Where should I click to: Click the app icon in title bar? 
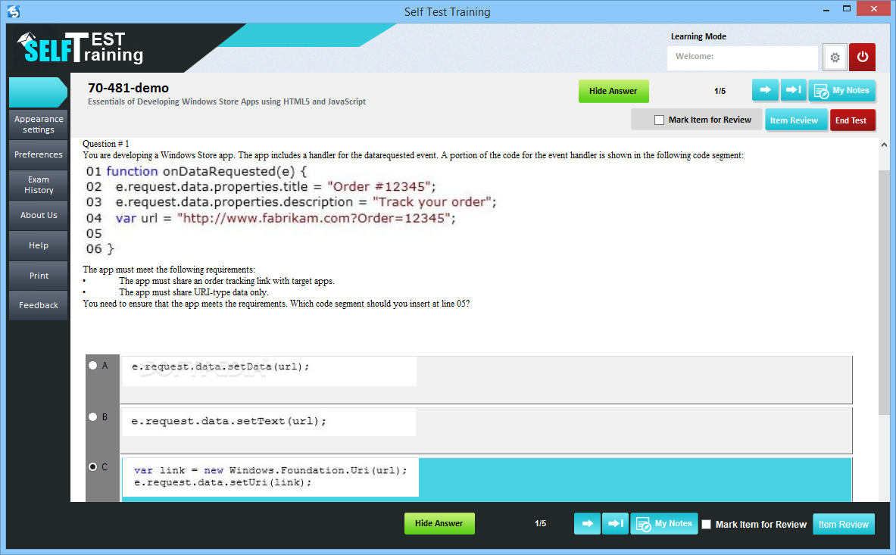(x=13, y=11)
